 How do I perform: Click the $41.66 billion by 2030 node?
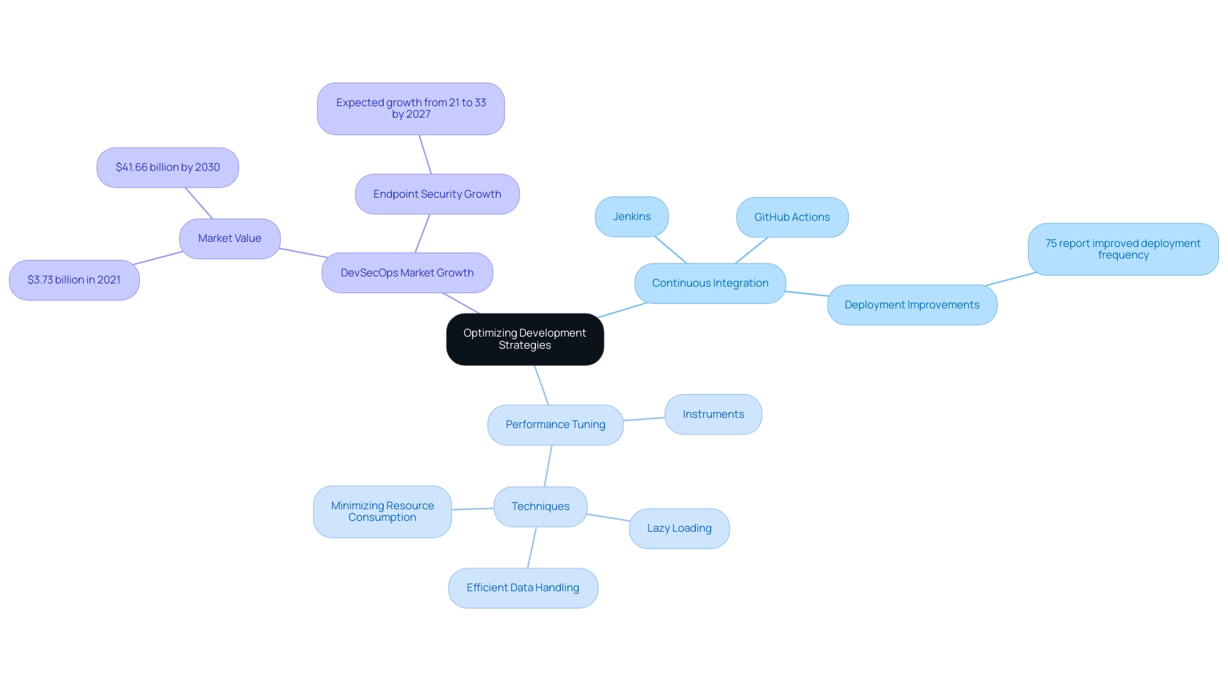(166, 166)
